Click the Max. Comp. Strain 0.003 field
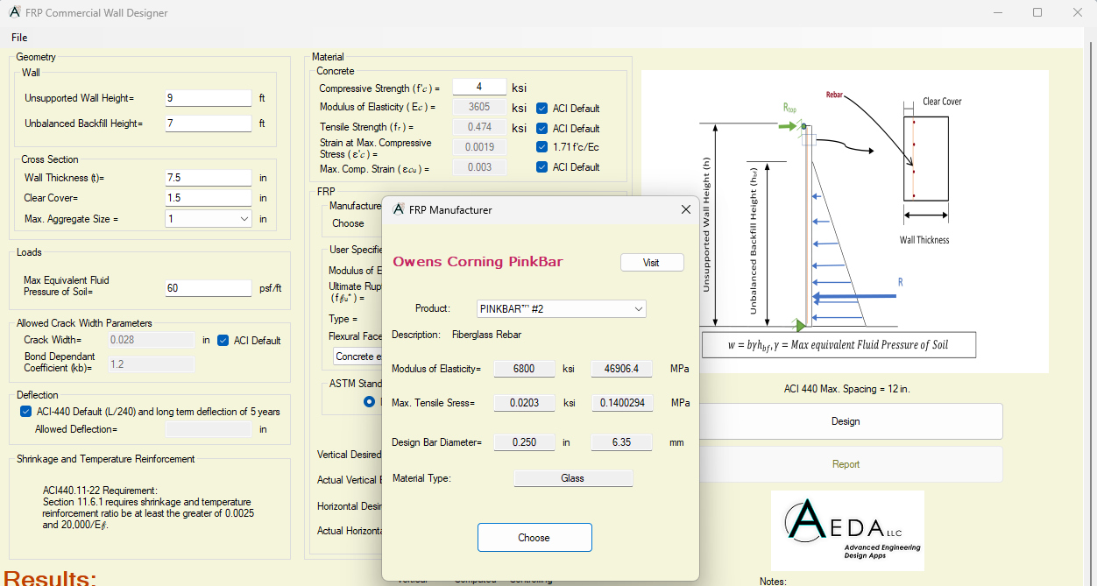Screen dimensions: 1097x586 479,167
